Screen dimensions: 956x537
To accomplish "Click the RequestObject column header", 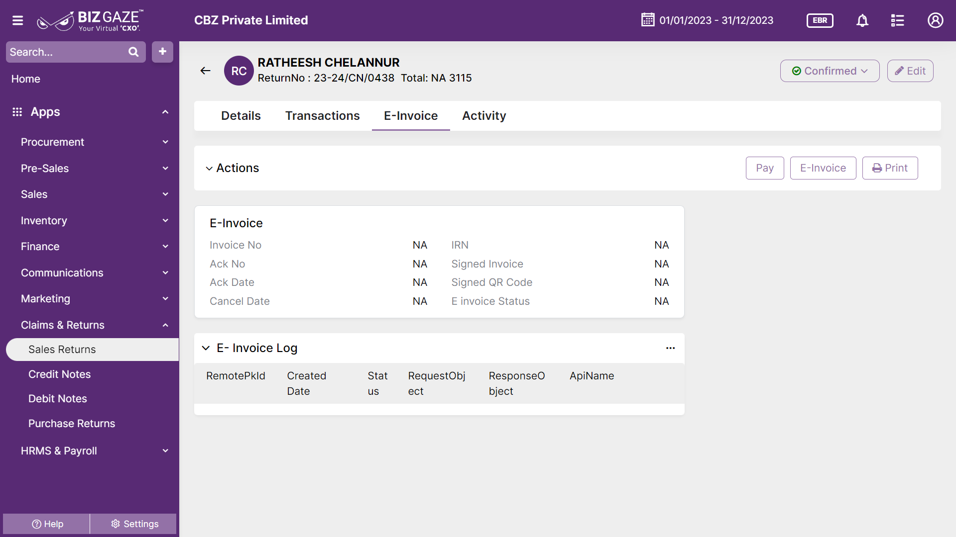I will point(437,383).
